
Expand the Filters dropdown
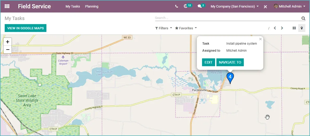164,28
